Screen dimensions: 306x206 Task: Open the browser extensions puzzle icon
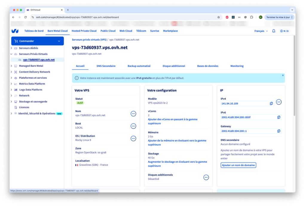pos(252,17)
